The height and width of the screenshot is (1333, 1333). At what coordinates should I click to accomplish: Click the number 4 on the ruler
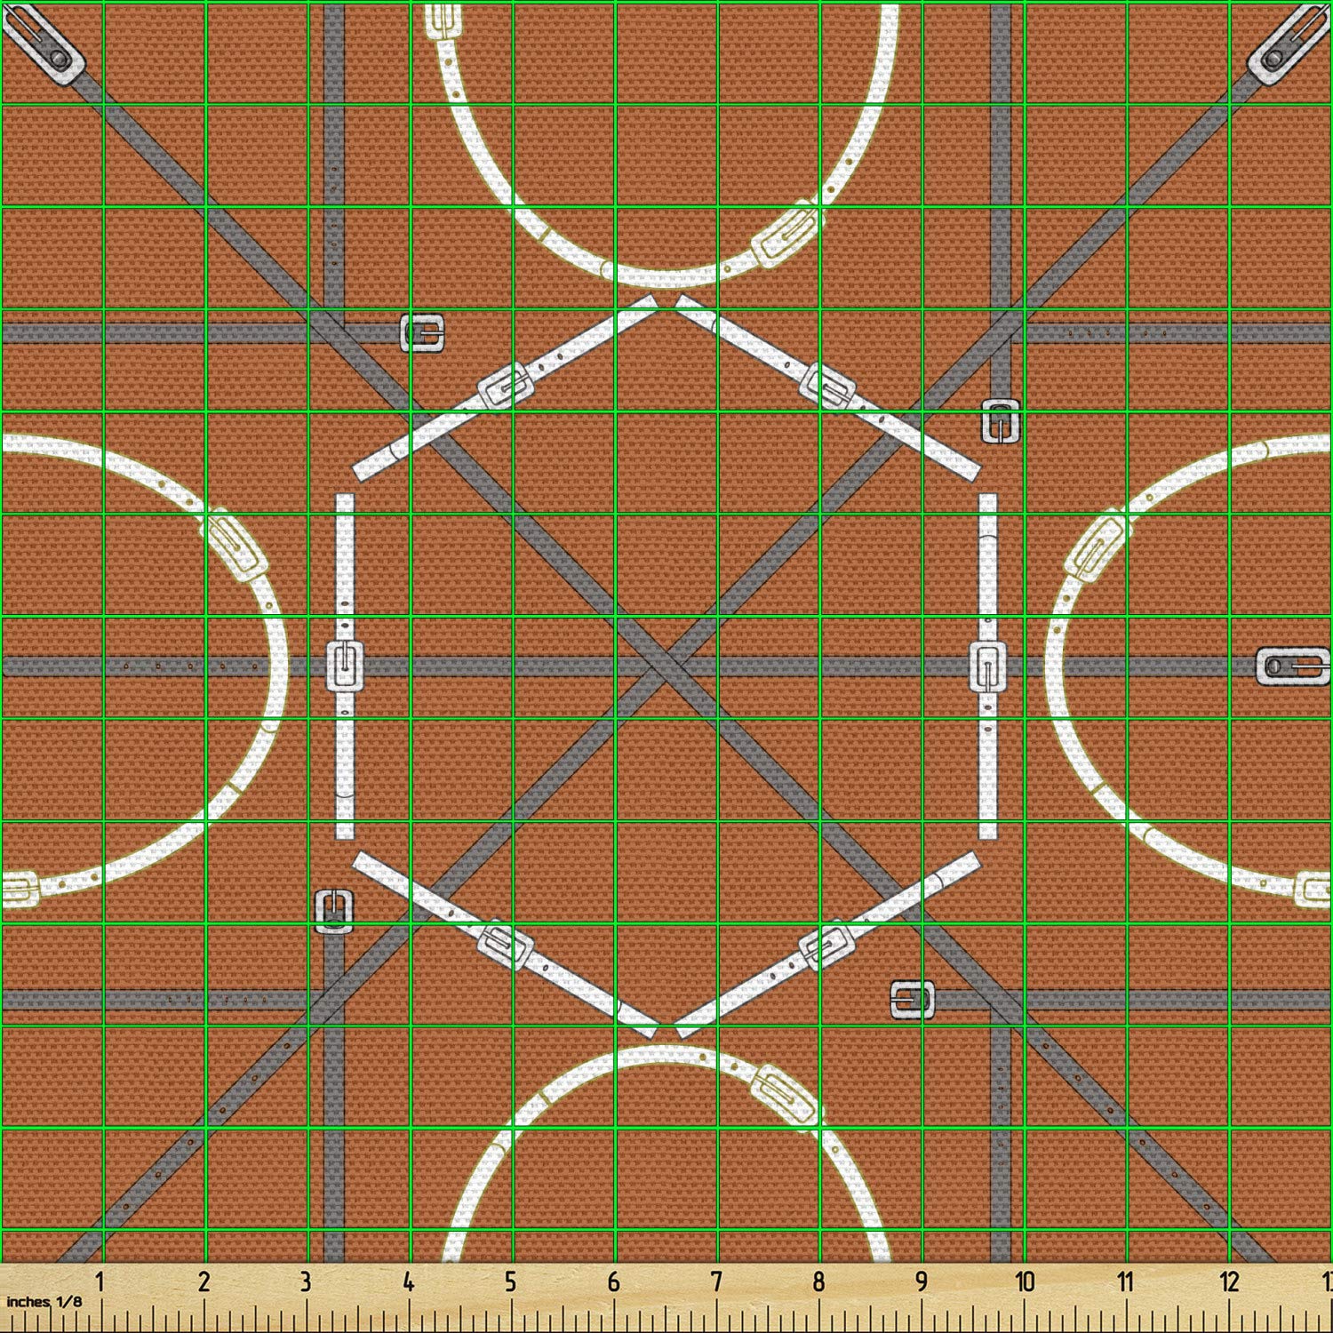[x=408, y=1282]
